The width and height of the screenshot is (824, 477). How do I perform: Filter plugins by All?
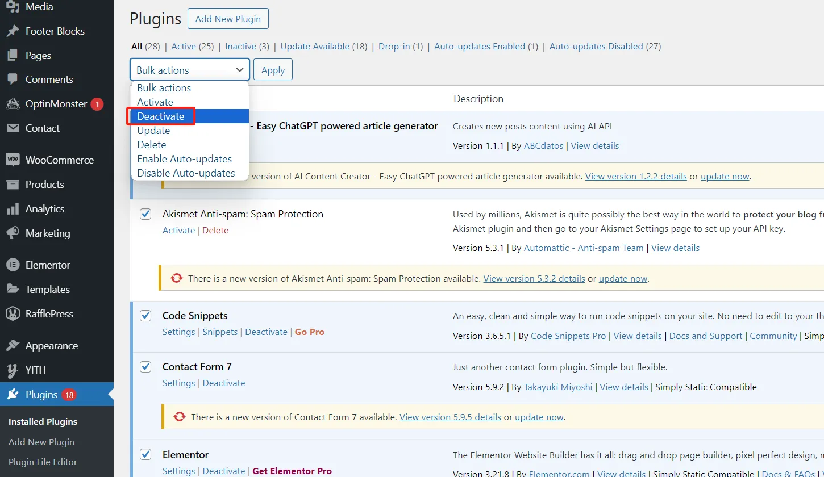(x=137, y=47)
